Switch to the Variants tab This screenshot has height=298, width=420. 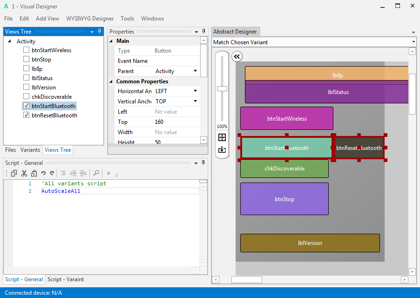30,150
